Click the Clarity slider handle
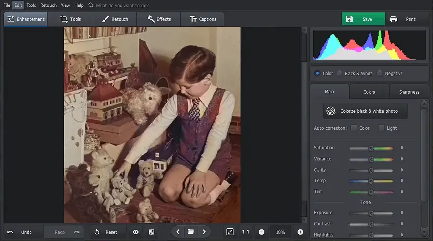Image resolution: width=433 pixels, height=241 pixels. pos(371,171)
